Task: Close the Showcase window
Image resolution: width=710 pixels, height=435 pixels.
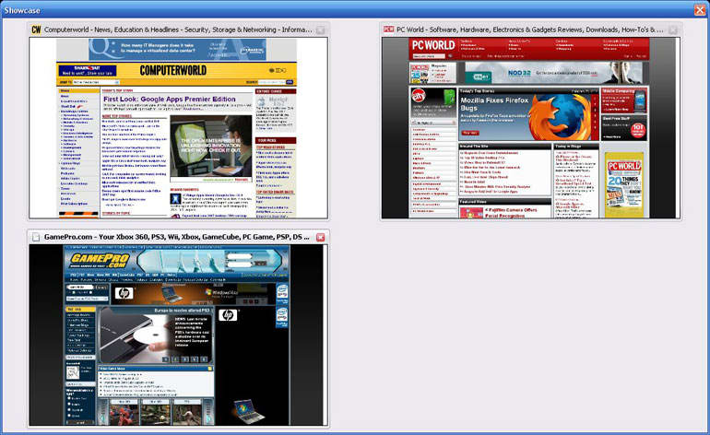Action: tap(700, 9)
